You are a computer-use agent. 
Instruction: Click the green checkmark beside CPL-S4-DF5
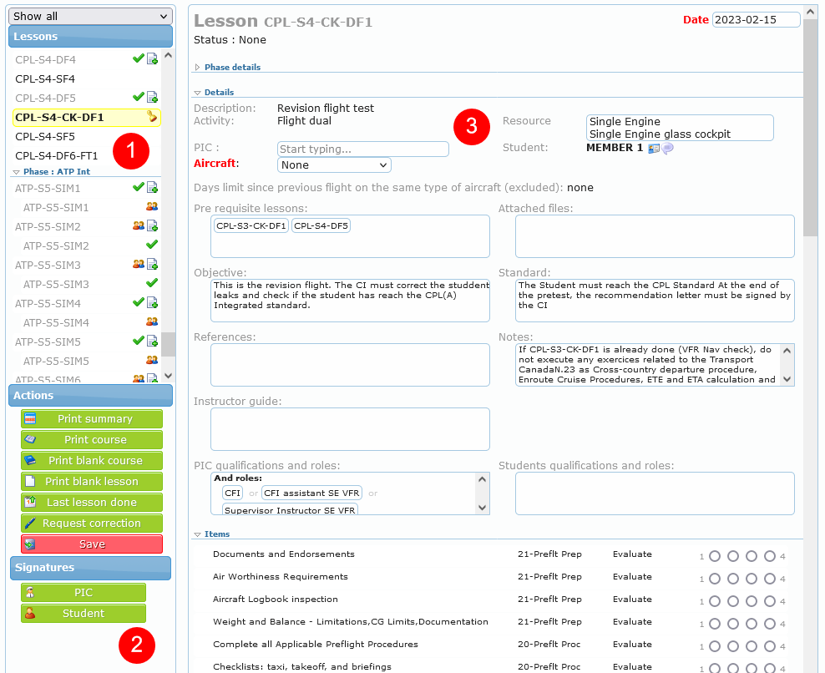coord(139,98)
